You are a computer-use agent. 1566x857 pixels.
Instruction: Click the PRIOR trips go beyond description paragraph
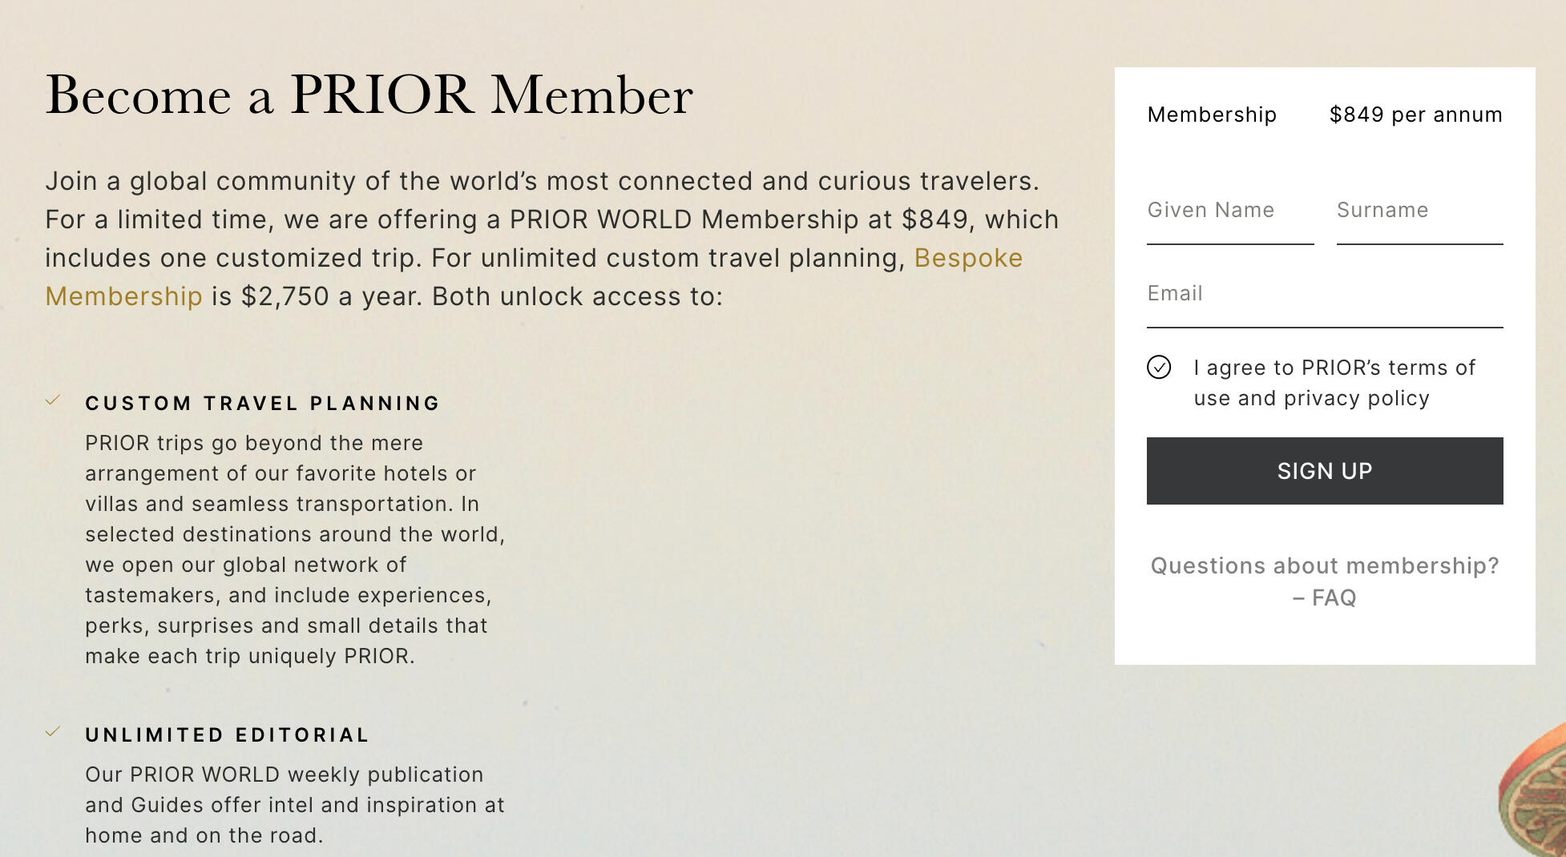(295, 549)
